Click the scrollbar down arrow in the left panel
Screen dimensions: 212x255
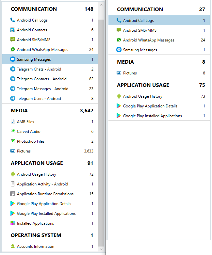point(101,249)
